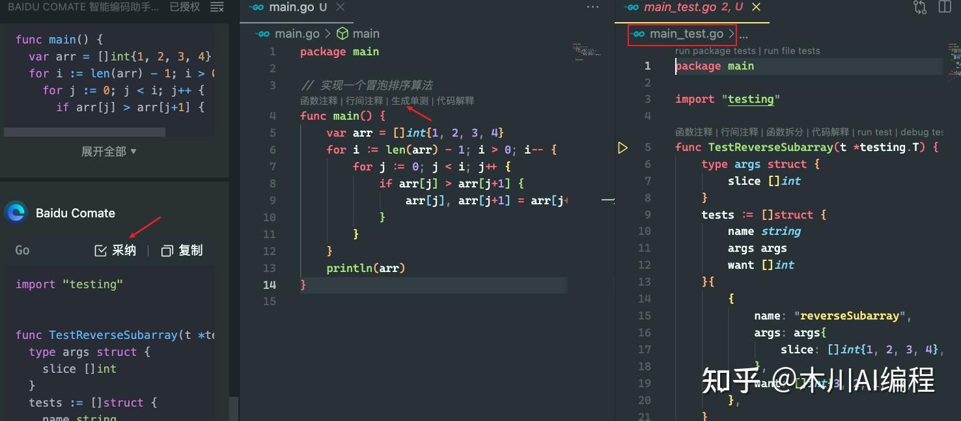Viewport: 961px width, 421px height.
Task: Click the bubble sort comment on line 3
Action: click(367, 85)
